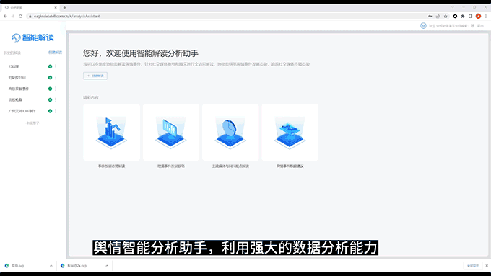
Task: Click green check status on first history entry
Action: [x=50, y=66]
